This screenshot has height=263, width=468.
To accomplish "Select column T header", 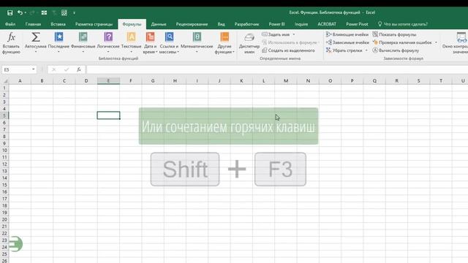I will point(440,81).
